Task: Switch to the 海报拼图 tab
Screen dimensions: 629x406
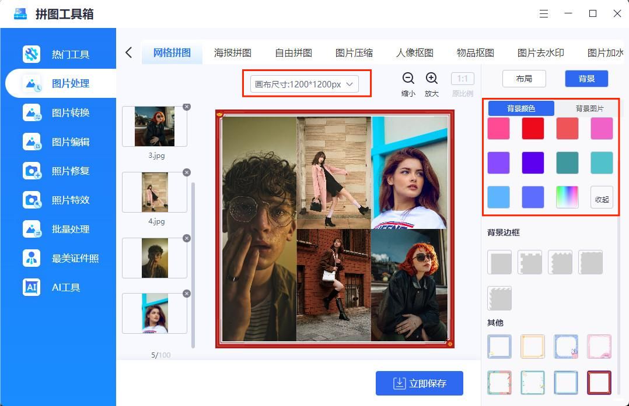Action: point(233,52)
